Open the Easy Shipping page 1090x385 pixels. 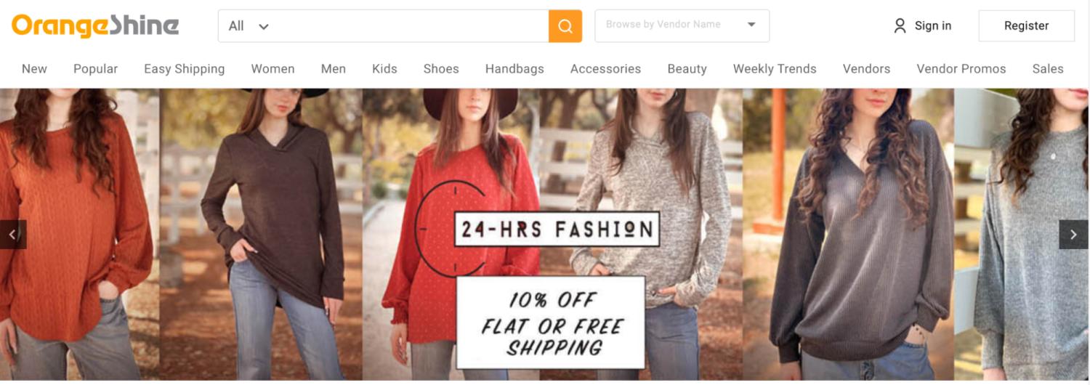click(x=184, y=69)
